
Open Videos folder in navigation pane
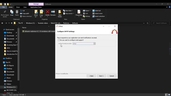point(9,84)
